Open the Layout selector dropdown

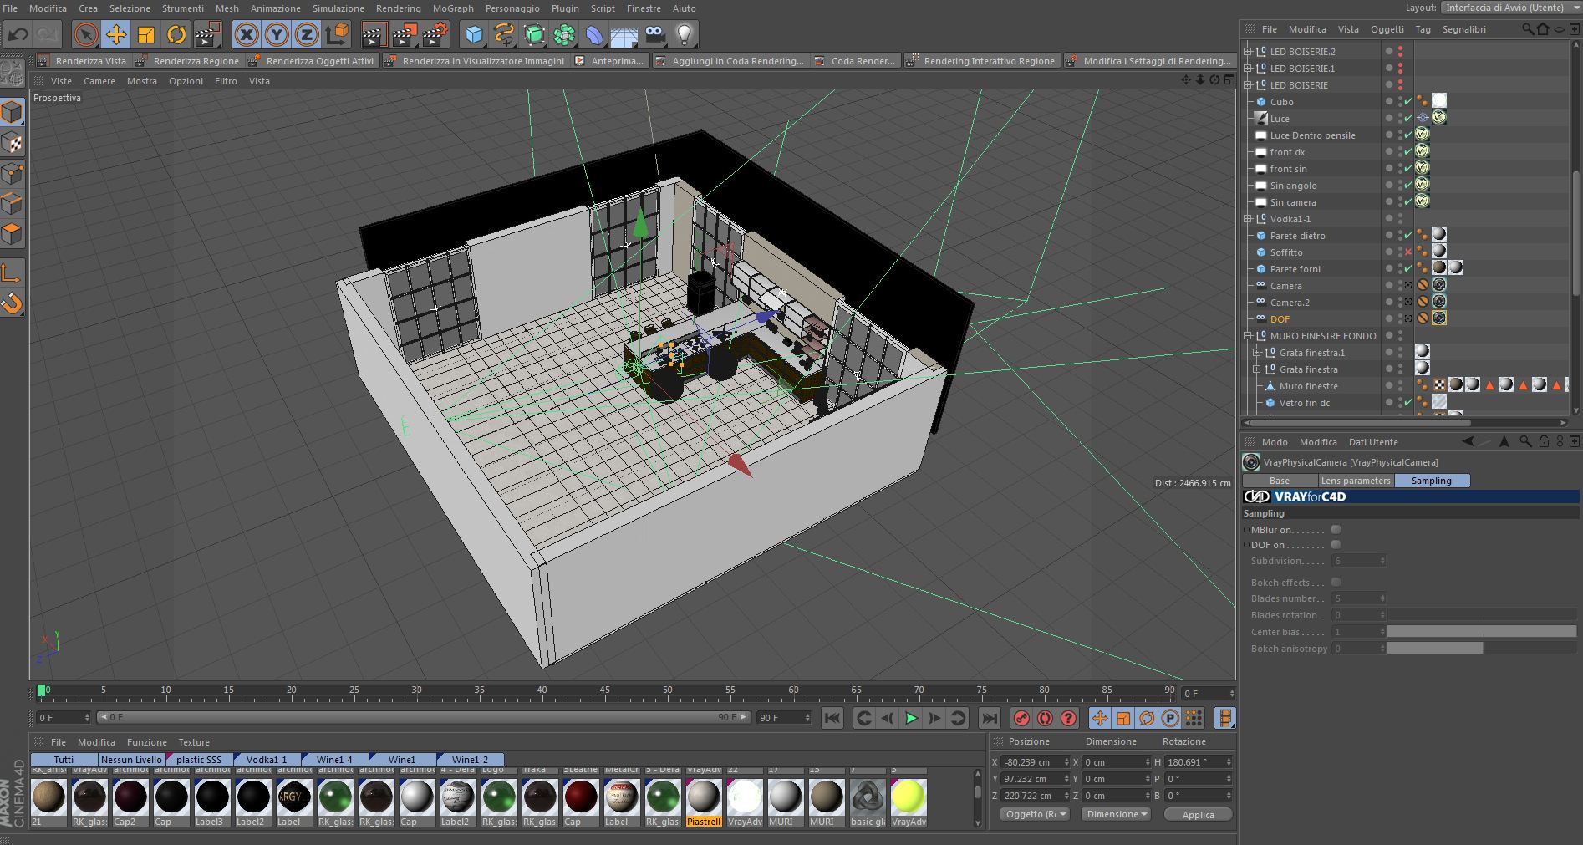1510,8
